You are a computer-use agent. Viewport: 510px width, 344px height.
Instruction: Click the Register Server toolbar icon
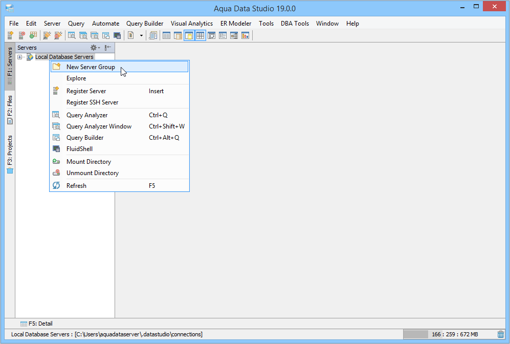pyautogui.click(x=10, y=35)
